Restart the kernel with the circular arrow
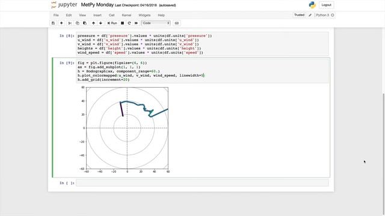 click(129, 23)
